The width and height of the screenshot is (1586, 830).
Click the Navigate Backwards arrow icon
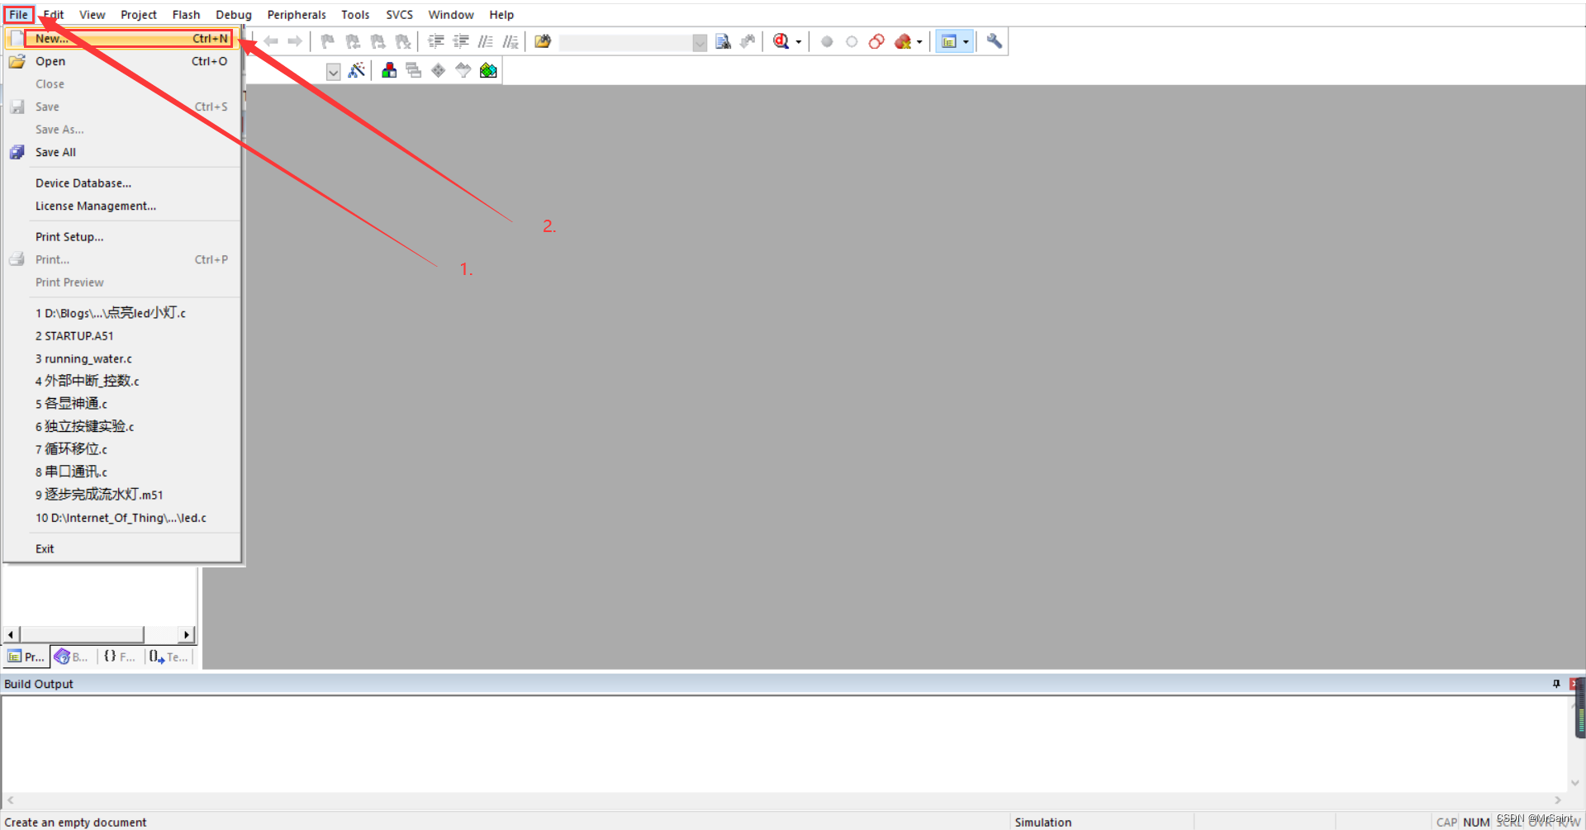tap(271, 41)
